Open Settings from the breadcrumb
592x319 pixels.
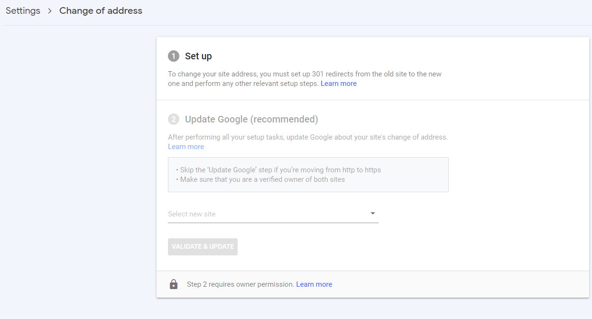pyautogui.click(x=23, y=10)
